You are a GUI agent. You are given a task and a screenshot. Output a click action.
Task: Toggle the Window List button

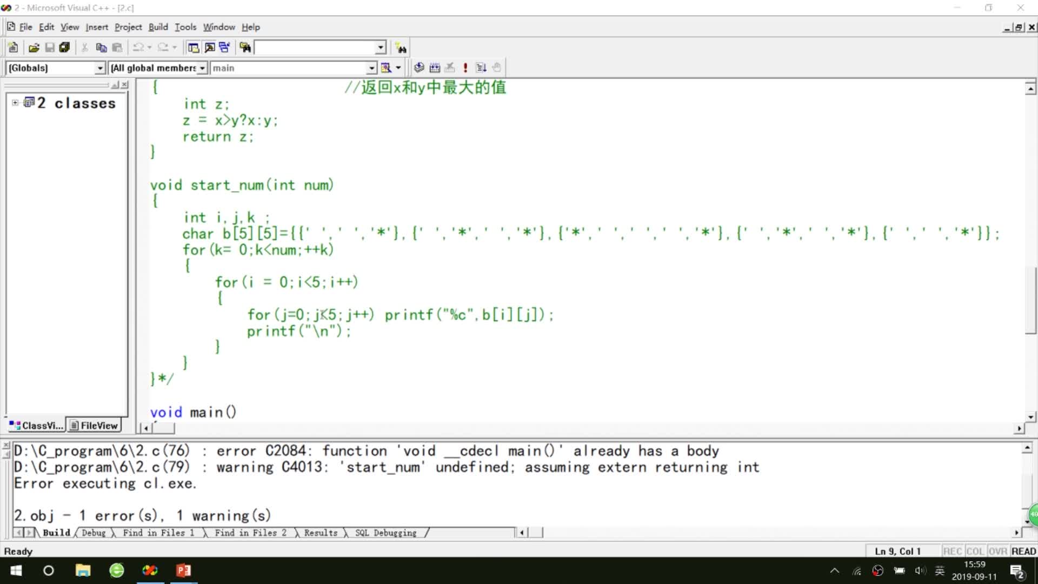tap(224, 48)
